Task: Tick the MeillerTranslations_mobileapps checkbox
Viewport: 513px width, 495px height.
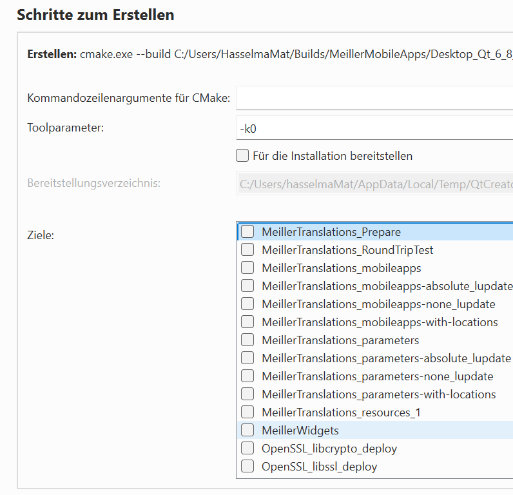Action: pos(247,268)
